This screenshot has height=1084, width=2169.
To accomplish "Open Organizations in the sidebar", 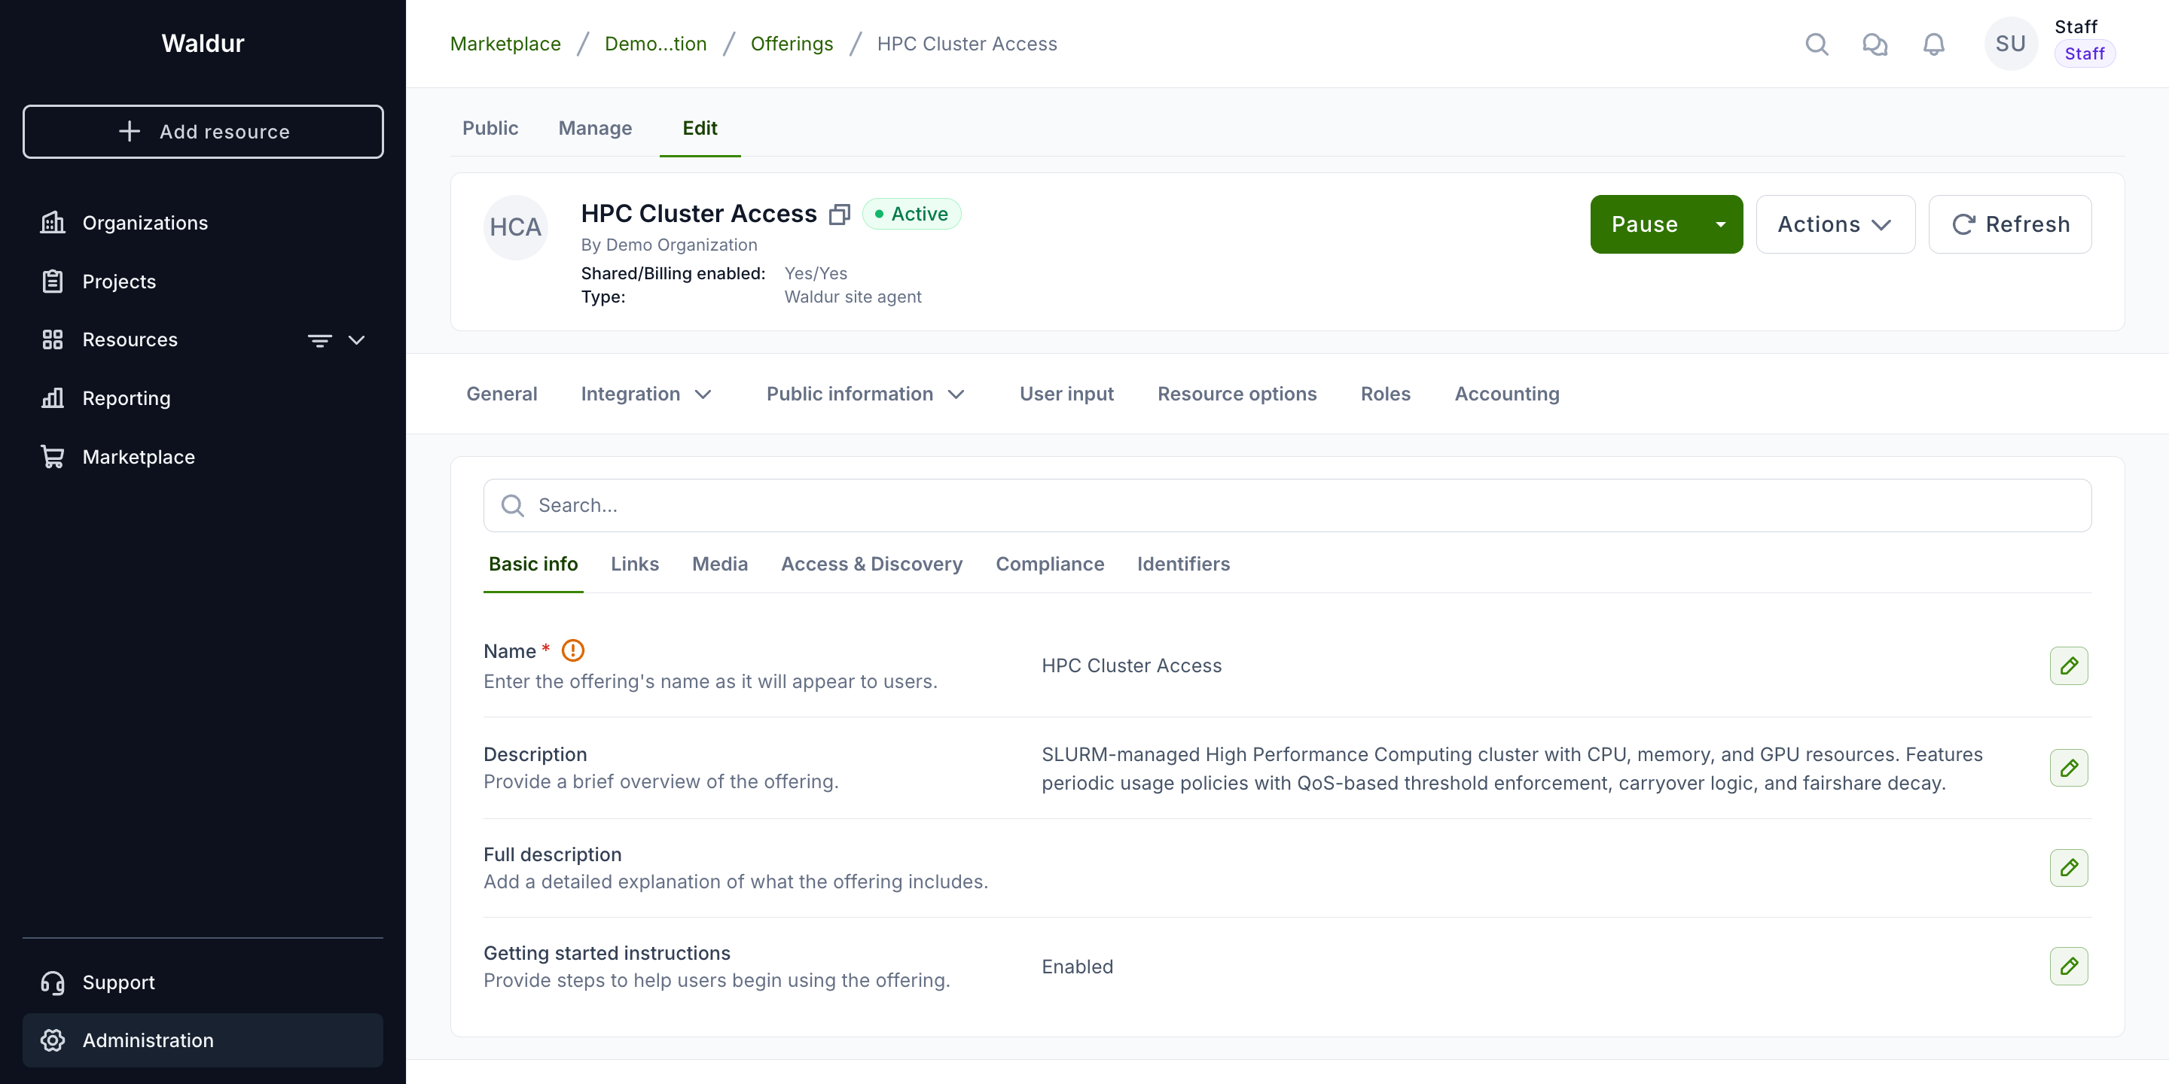I will [203, 223].
